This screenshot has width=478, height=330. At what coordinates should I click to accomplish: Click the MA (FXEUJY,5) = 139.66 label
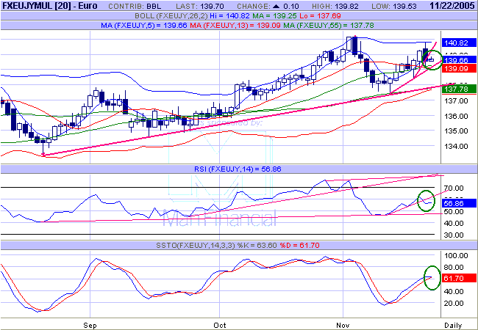(144, 26)
